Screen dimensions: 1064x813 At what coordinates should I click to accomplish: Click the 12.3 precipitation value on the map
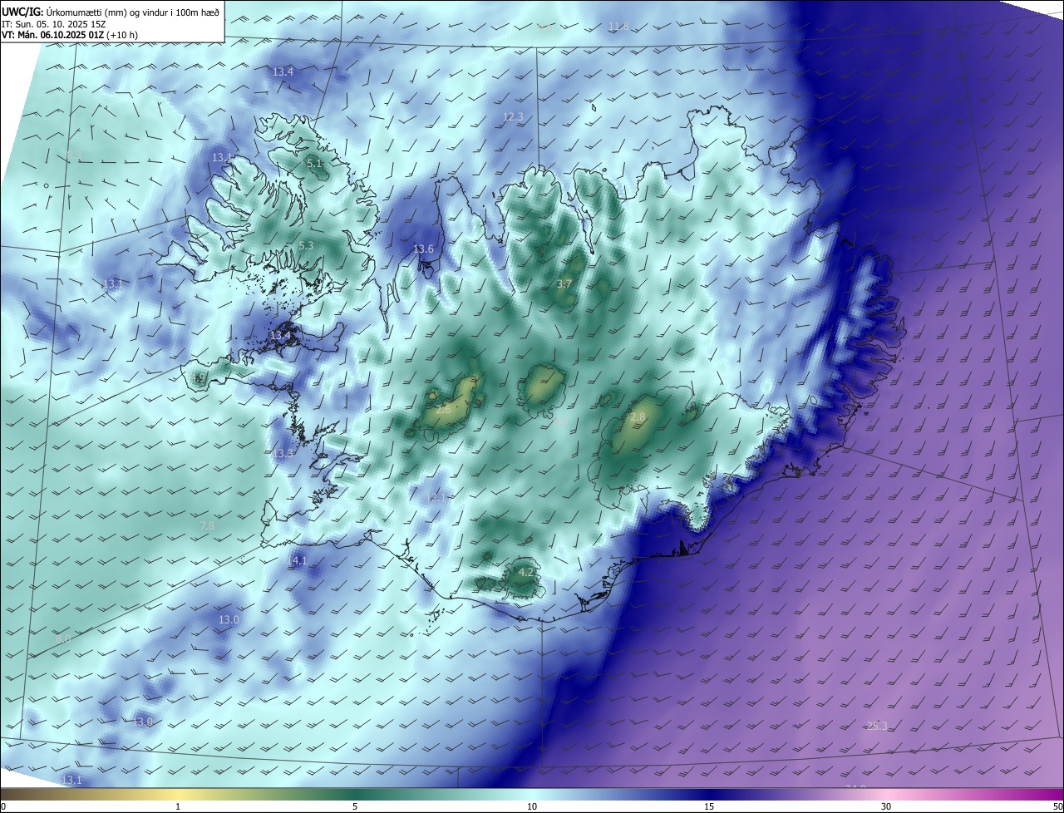(x=513, y=117)
